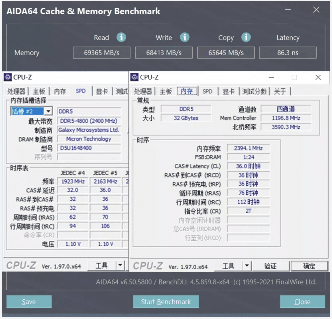This screenshot has height=319, width=332.
Task: Open the 测試分數 tab in right CPU-Z
Action: pos(254,91)
